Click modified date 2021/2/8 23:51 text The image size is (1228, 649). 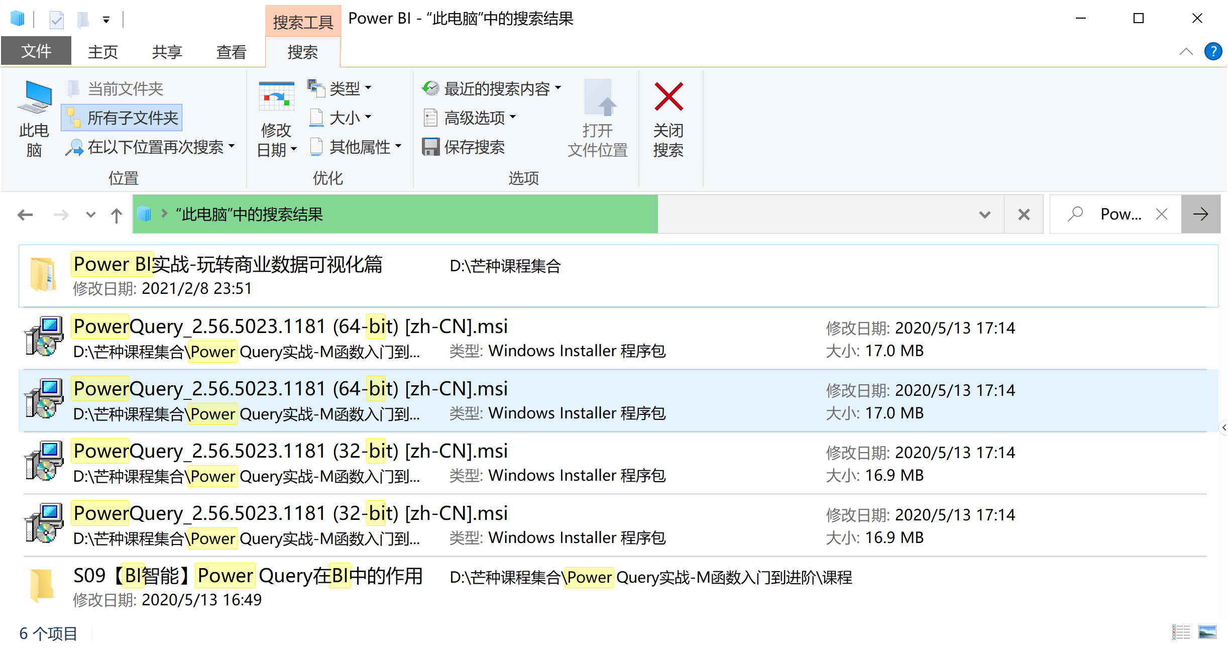pyautogui.click(x=197, y=288)
